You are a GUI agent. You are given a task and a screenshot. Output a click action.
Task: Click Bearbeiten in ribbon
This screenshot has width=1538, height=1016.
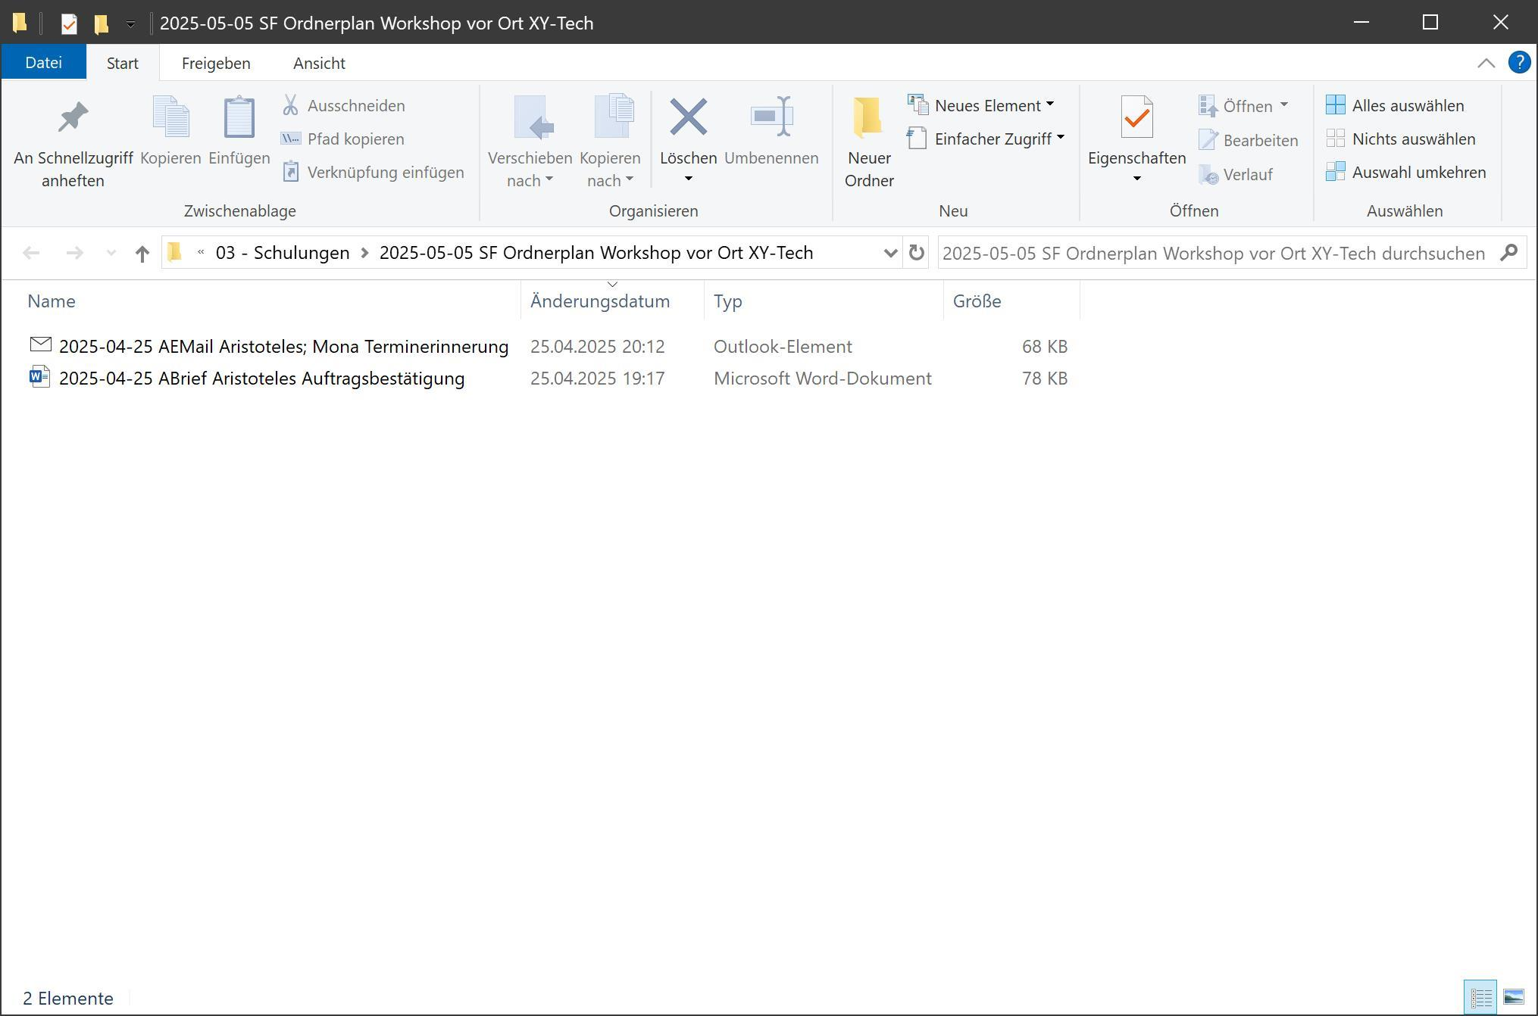click(x=1248, y=140)
